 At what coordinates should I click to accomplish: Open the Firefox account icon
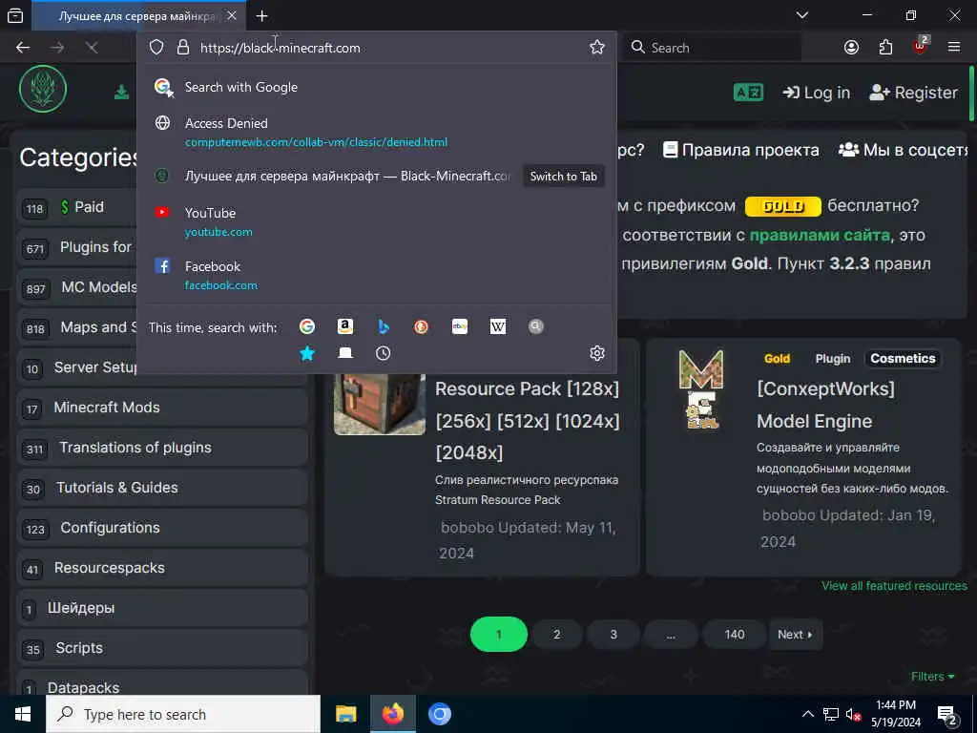point(851,48)
